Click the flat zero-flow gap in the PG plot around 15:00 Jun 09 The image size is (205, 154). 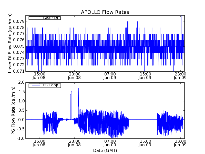[x=142, y=119]
